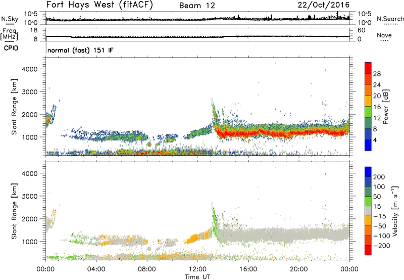Pick the bright blue top segment of velocity color bar
The image size is (404, 280).
pyautogui.click(x=368, y=172)
